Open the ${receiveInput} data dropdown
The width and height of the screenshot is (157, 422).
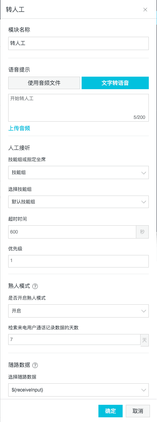click(x=78, y=390)
